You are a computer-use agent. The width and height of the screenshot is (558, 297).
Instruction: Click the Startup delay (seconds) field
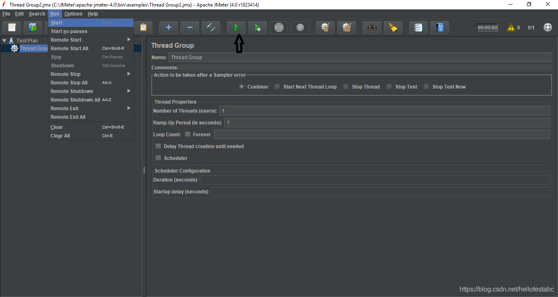coord(380,192)
